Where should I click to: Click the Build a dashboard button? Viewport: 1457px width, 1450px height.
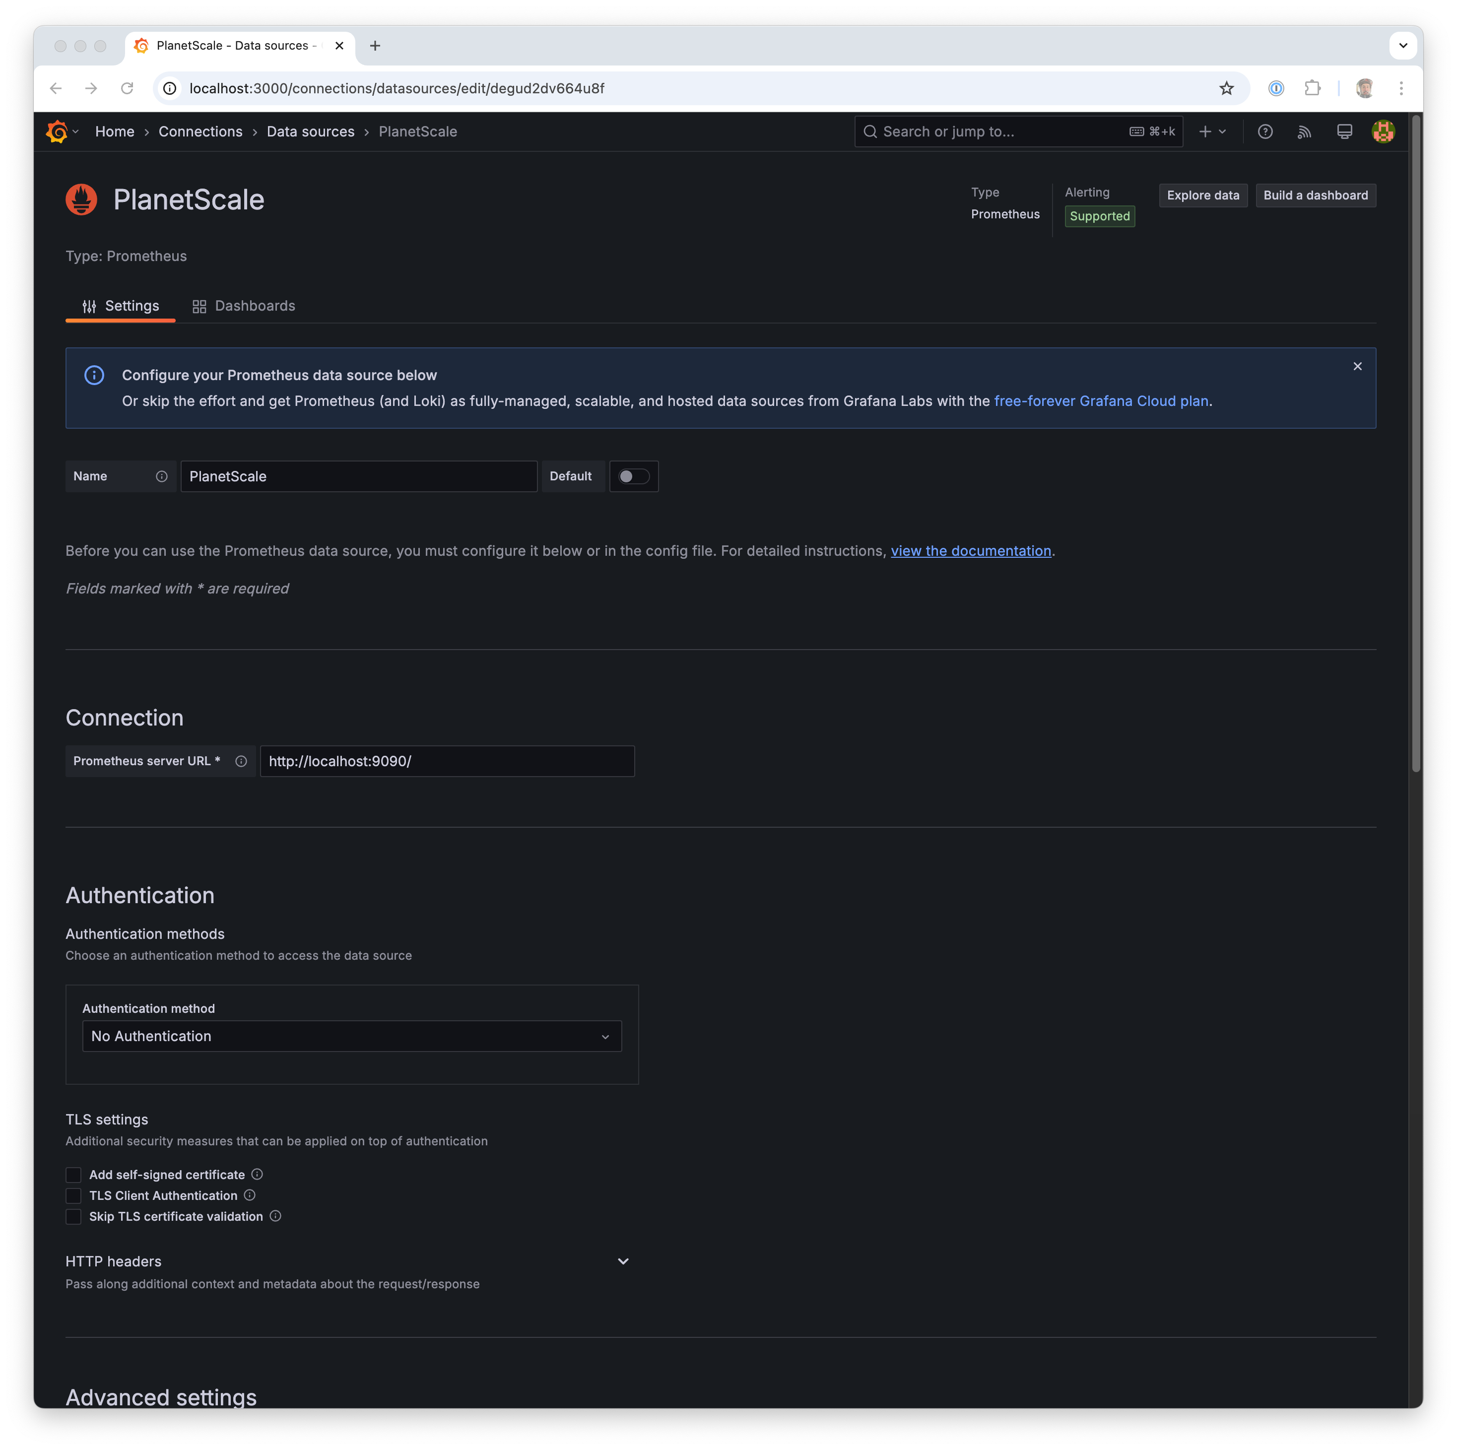(1315, 195)
